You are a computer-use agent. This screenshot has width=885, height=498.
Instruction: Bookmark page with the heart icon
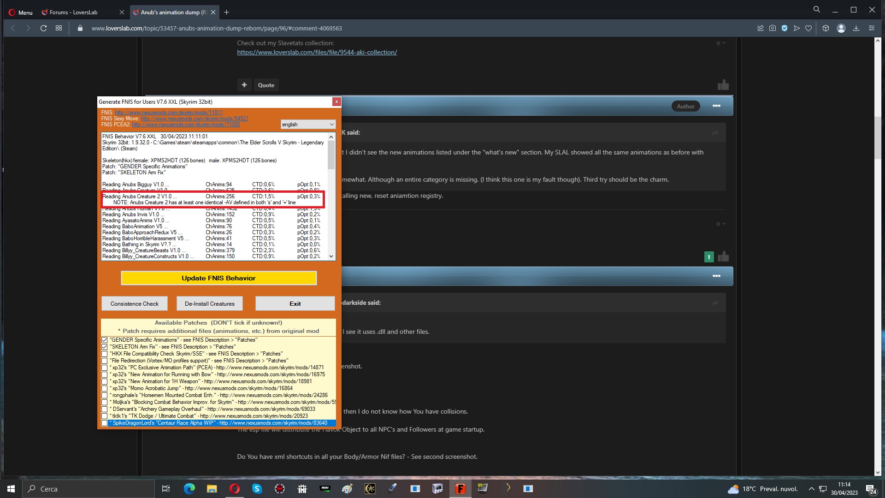coord(808,28)
